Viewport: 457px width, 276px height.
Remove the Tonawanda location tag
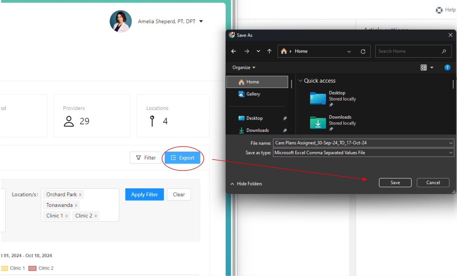click(76, 205)
